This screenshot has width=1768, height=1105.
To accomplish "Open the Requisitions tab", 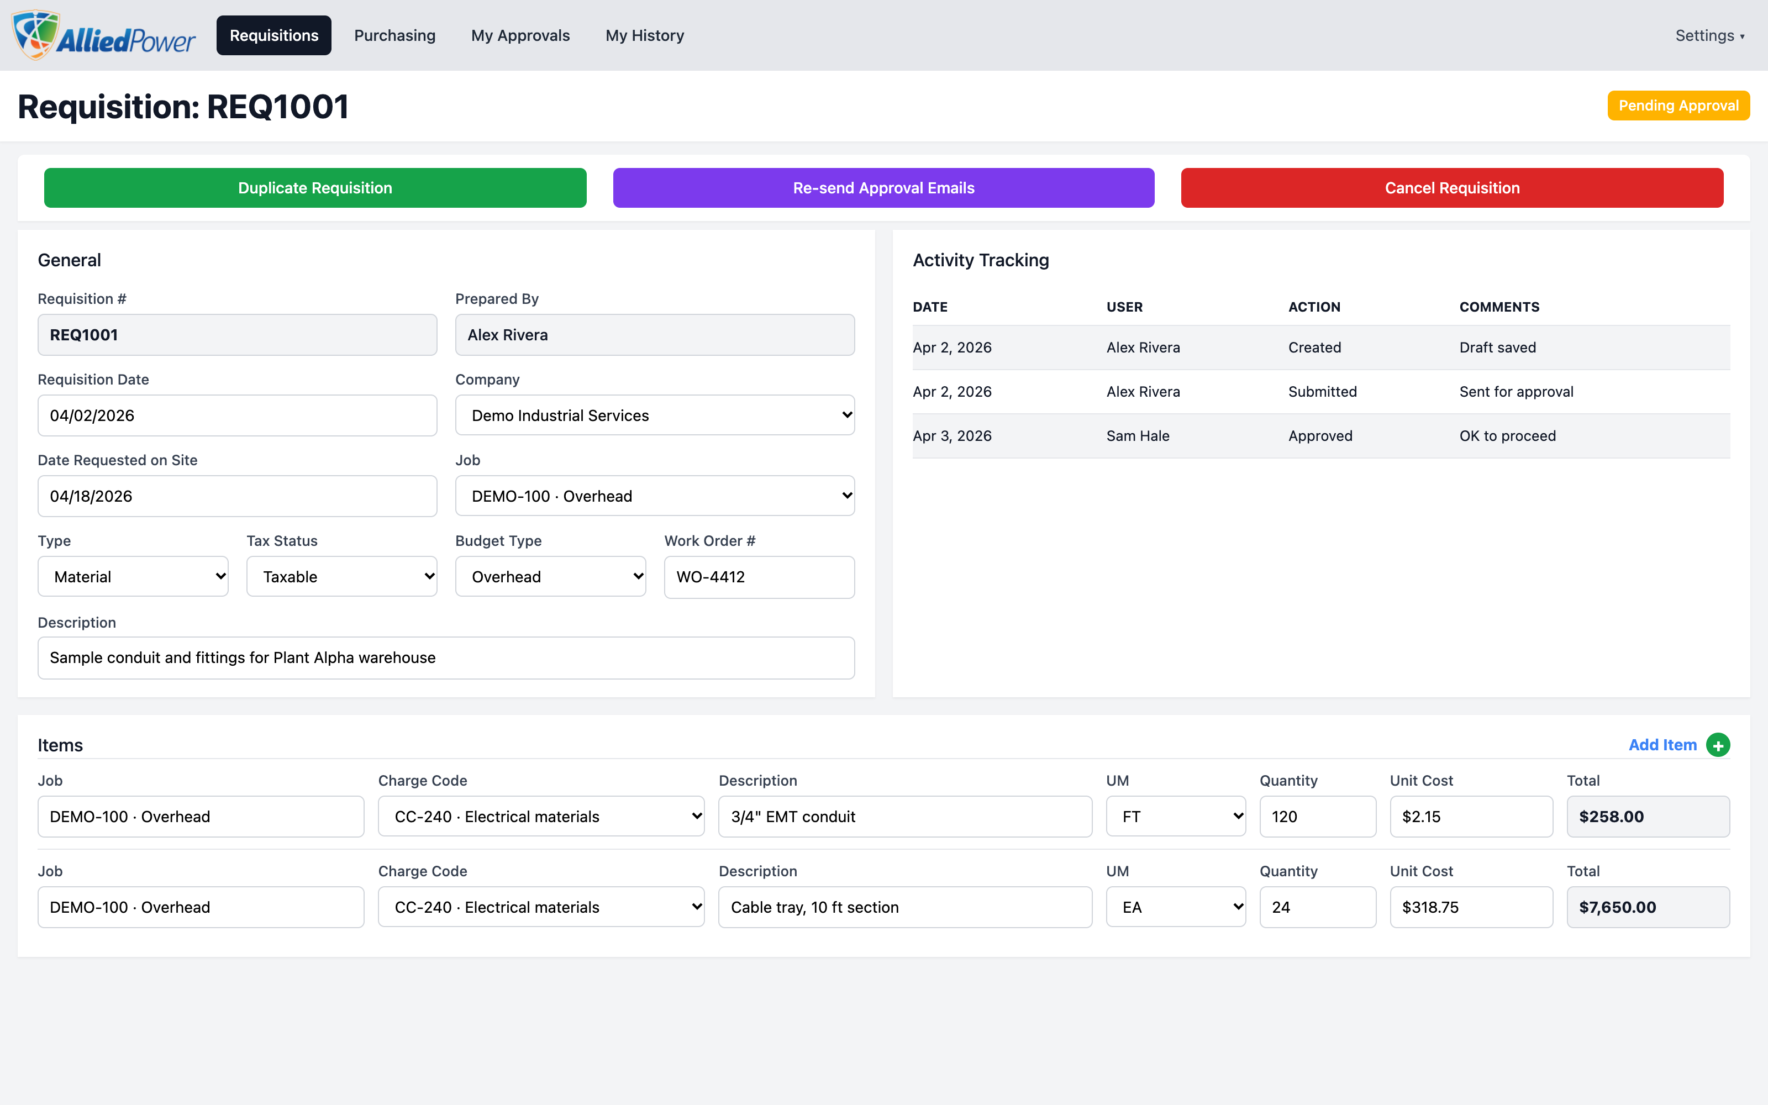I will click(274, 35).
